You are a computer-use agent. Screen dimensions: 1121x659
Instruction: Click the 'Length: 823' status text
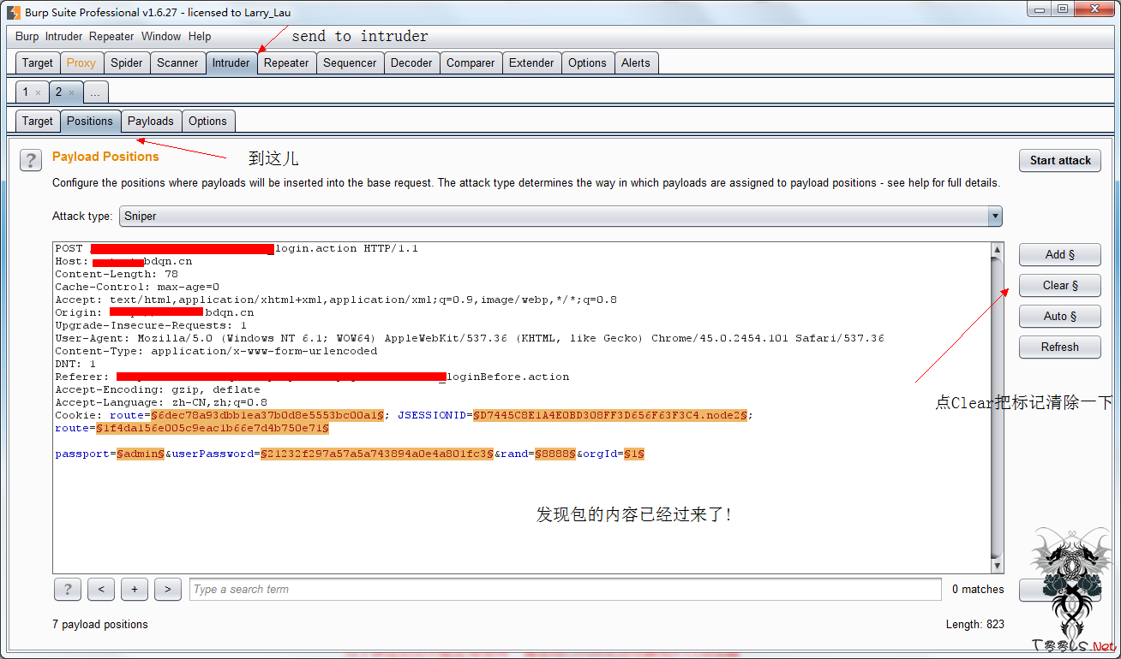[x=975, y=624]
